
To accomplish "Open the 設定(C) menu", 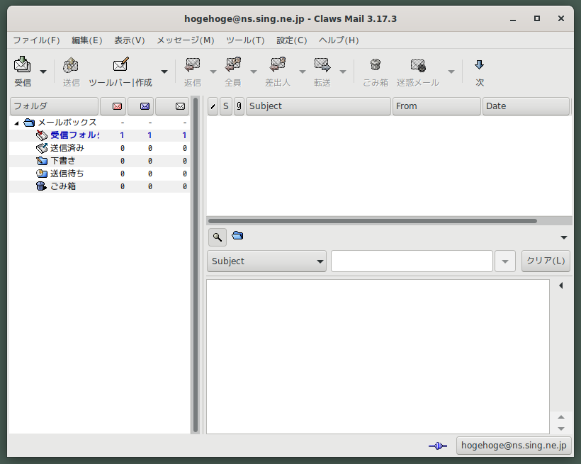I will click(x=292, y=40).
